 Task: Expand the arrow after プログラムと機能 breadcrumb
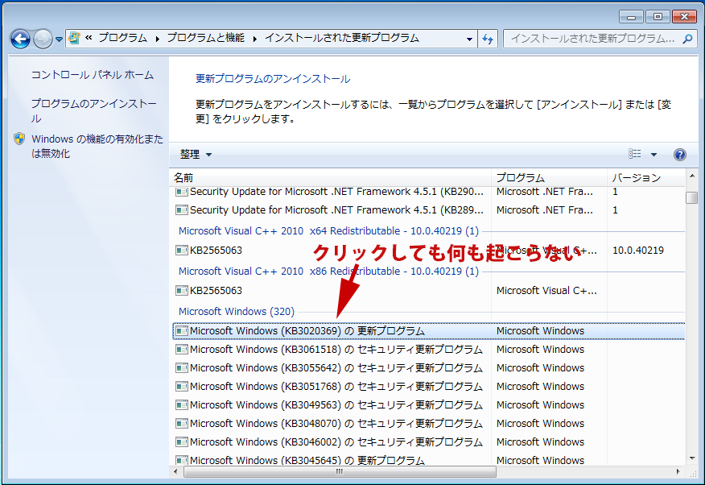(x=255, y=39)
